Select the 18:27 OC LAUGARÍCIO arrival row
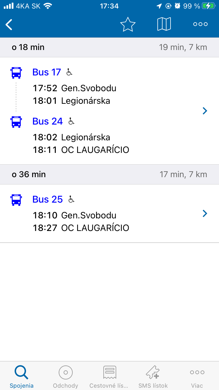Screen dimensions: 219x390 tap(81, 228)
